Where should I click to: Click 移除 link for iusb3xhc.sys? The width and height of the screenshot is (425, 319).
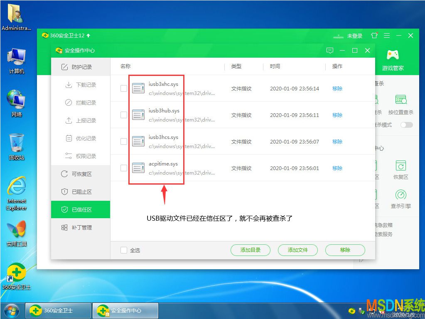click(337, 88)
